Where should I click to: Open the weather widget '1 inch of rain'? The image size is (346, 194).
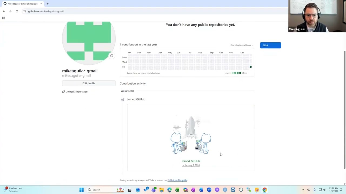pos(12,190)
